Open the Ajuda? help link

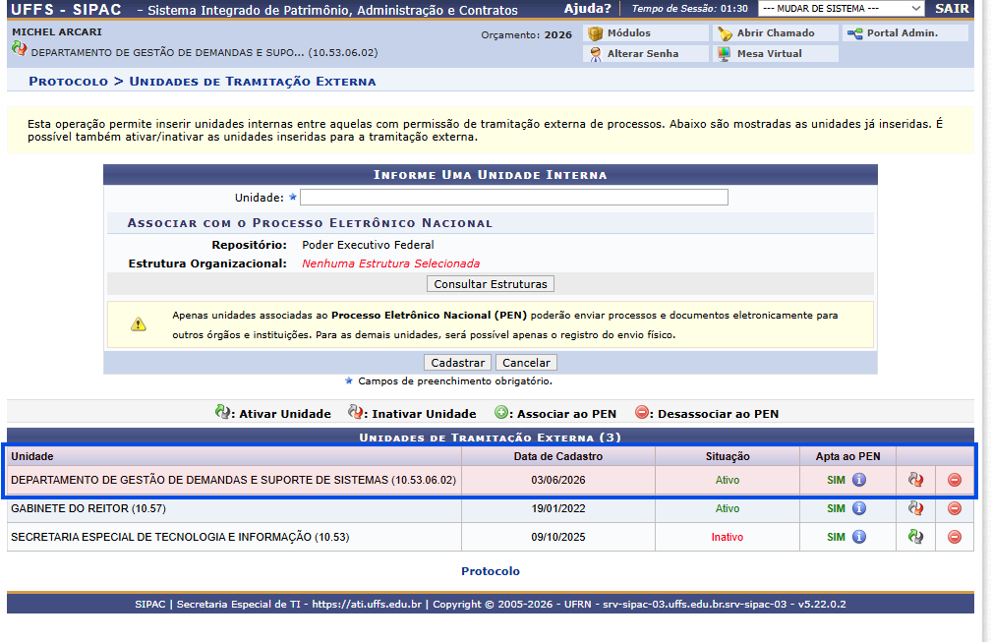(587, 8)
